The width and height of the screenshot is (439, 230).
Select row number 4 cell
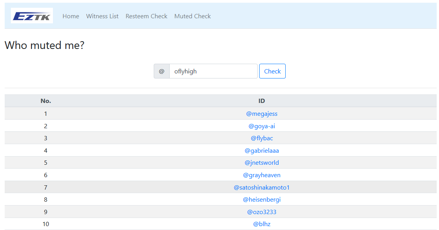point(46,151)
